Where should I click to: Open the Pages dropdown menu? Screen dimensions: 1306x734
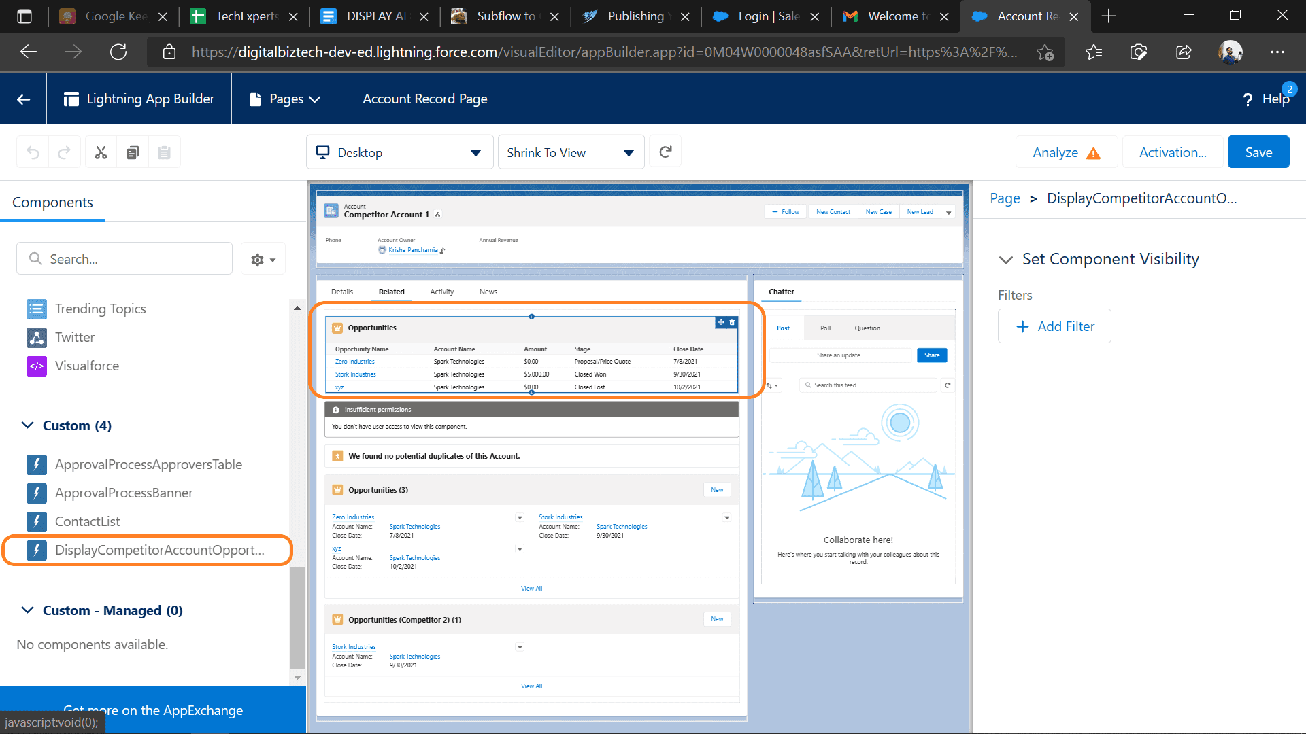[x=285, y=99]
